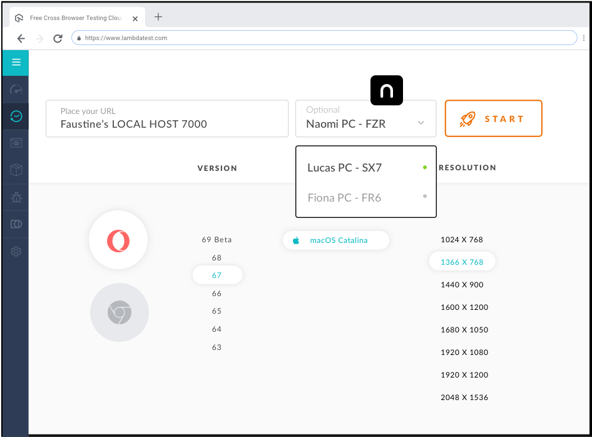Select Opera version 69 Beta

coord(217,240)
